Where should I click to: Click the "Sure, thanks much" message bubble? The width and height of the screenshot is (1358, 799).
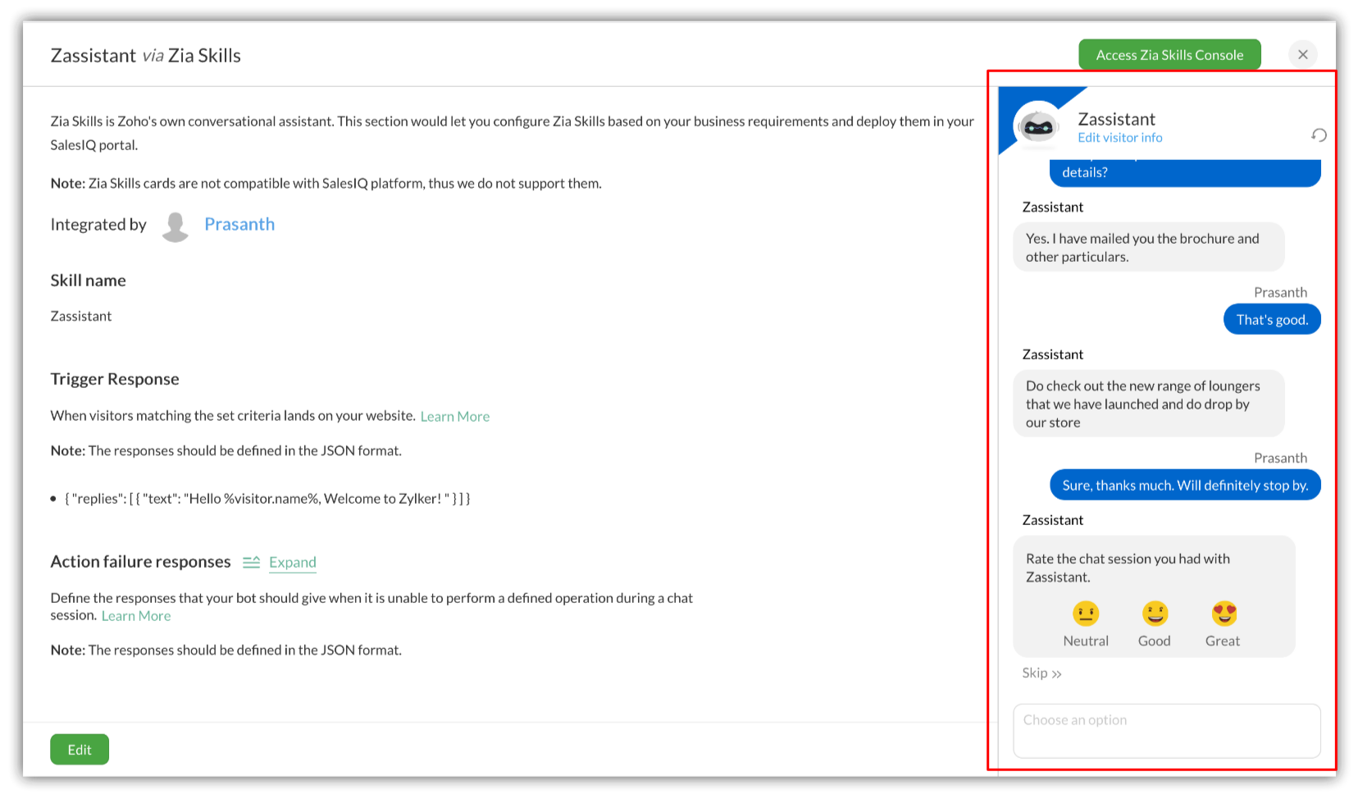pos(1185,485)
